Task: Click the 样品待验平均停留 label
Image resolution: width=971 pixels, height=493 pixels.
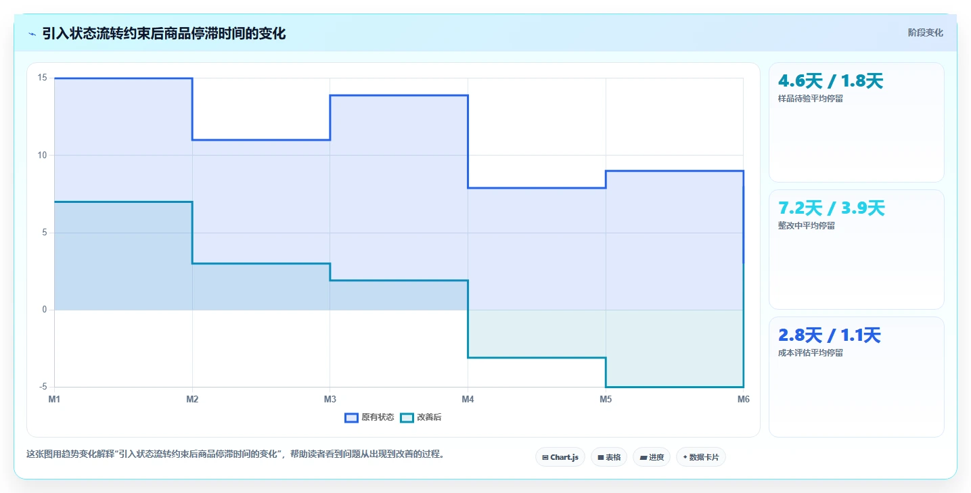Action: click(x=811, y=99)
